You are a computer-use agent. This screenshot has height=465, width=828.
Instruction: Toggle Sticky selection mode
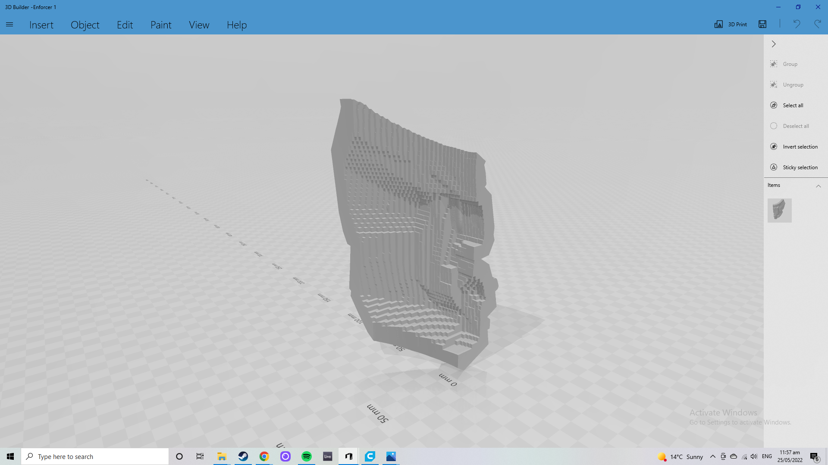pos(774,167)
